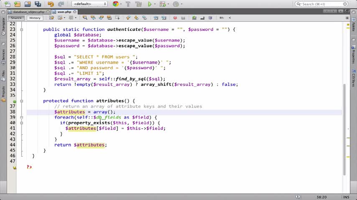Open the Files side panel tab
Viewport: 357px width, 200px height.
point(3,75)
